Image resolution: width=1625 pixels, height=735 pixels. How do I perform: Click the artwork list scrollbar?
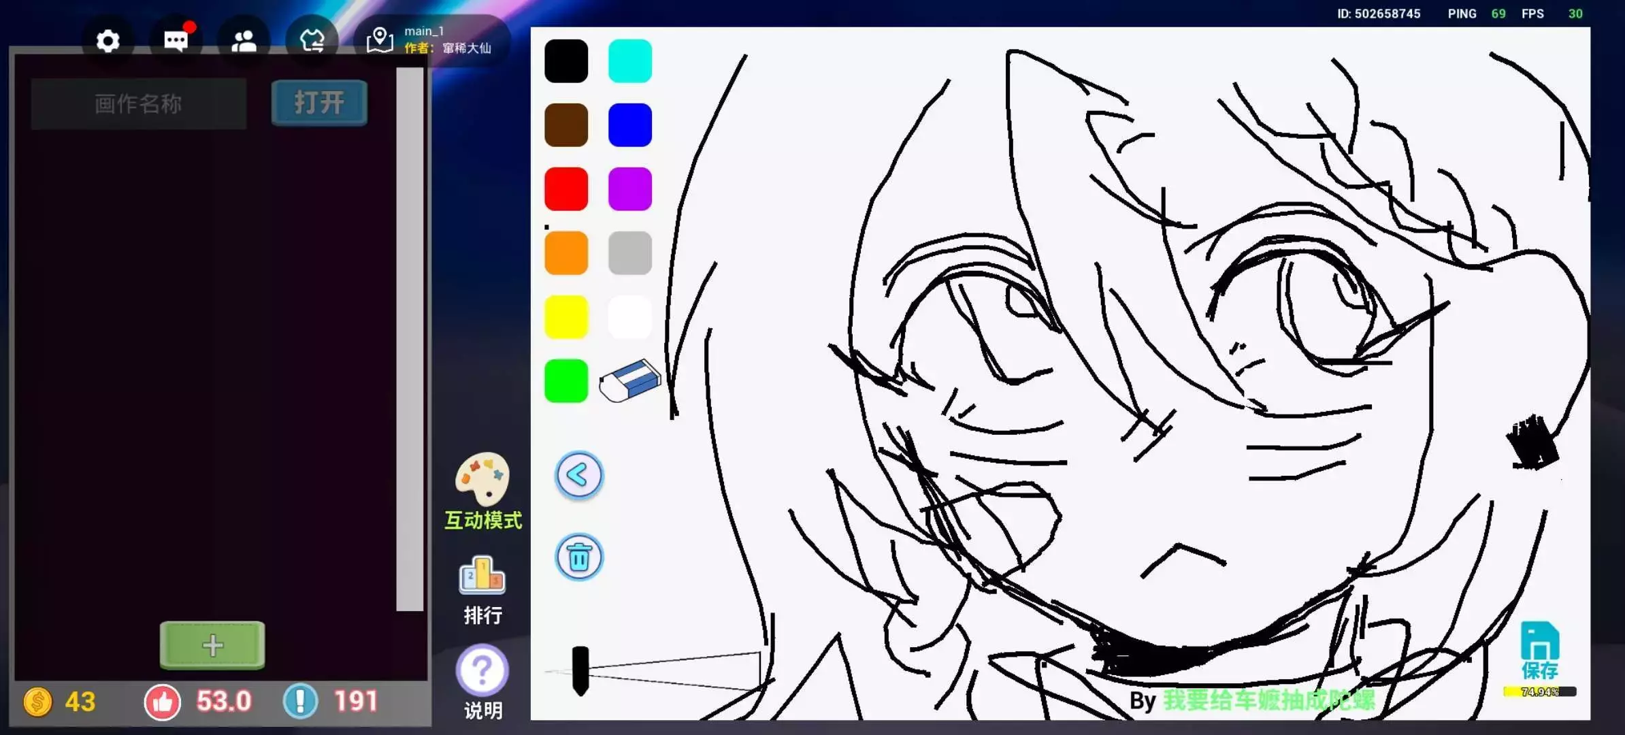pos(410,338)
